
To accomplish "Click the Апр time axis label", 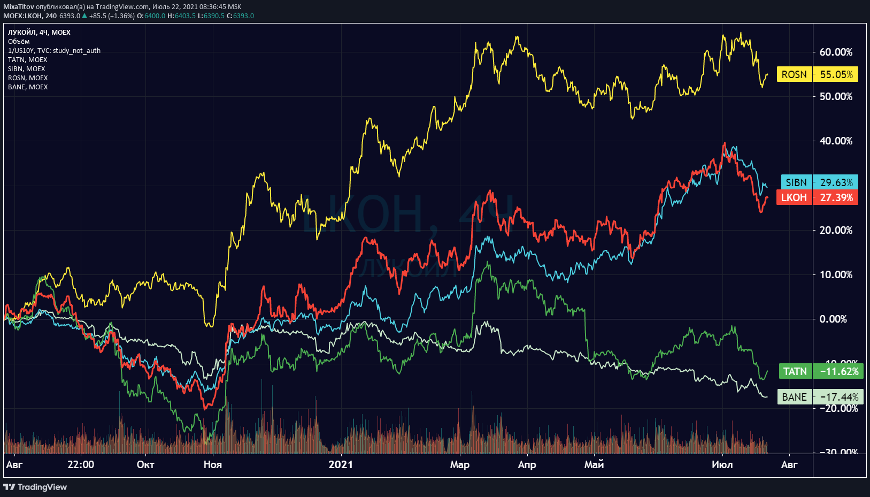I will [527, 464].
